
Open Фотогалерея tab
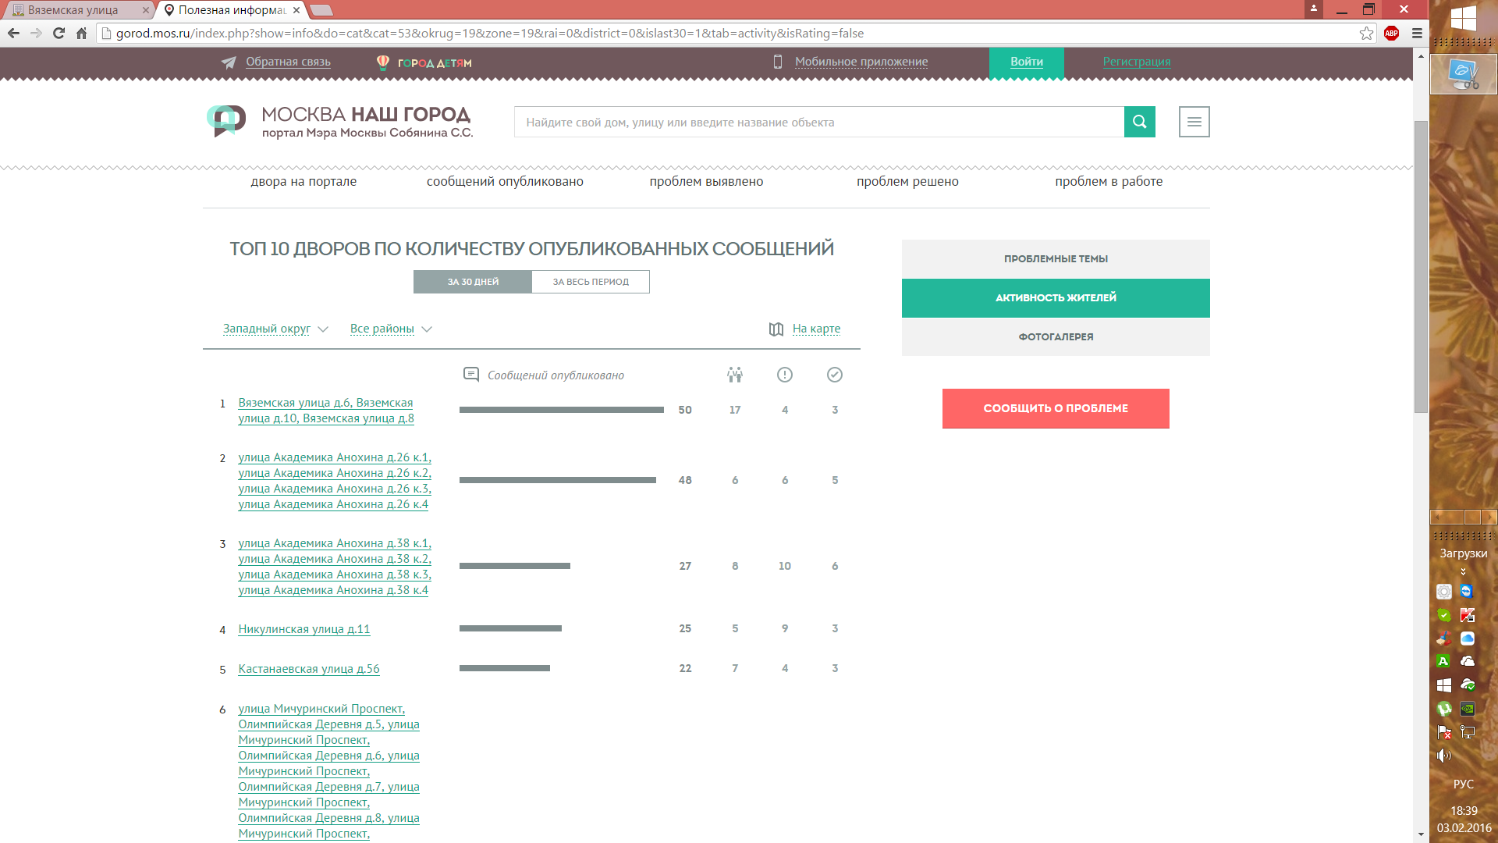tap(1055, 337)
